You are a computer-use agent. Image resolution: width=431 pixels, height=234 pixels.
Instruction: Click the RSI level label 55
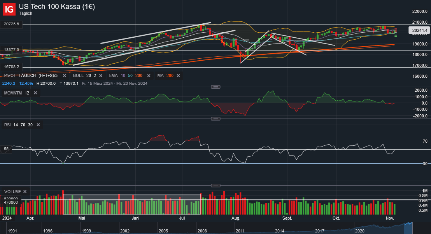(6, 148)
